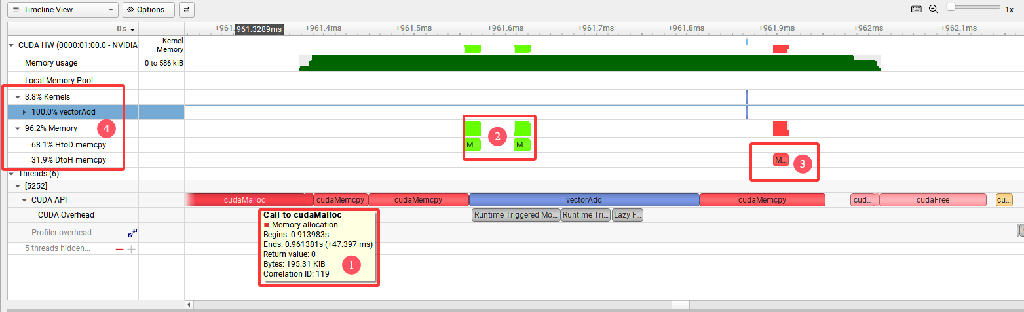Viewport: 1024px width, 312px height.
Task: Collapse the 3.8% Kernels group
Action: (18, 97)
